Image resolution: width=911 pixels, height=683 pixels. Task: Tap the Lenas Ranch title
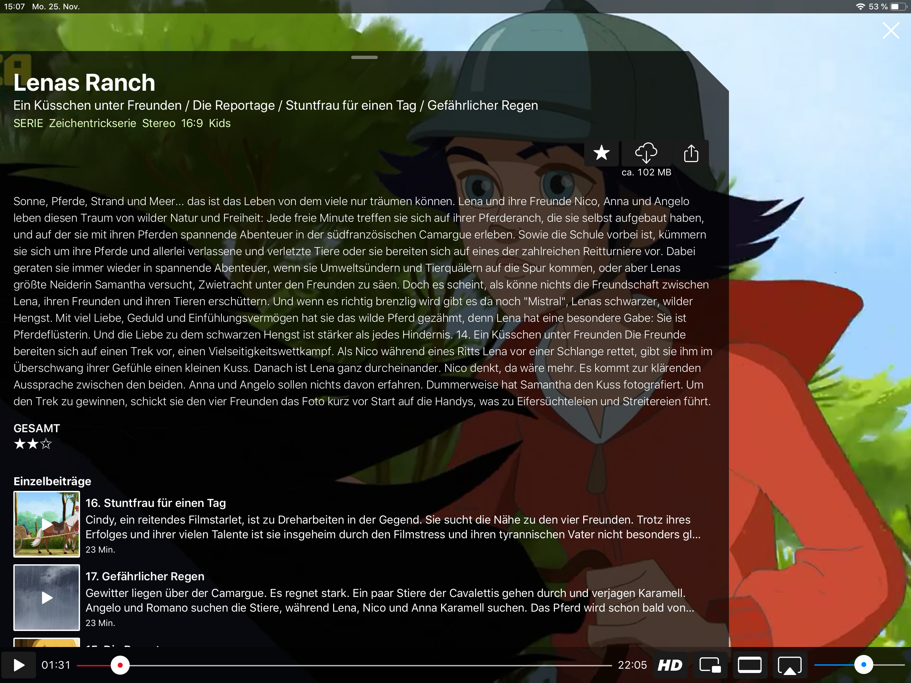[84, 82]
